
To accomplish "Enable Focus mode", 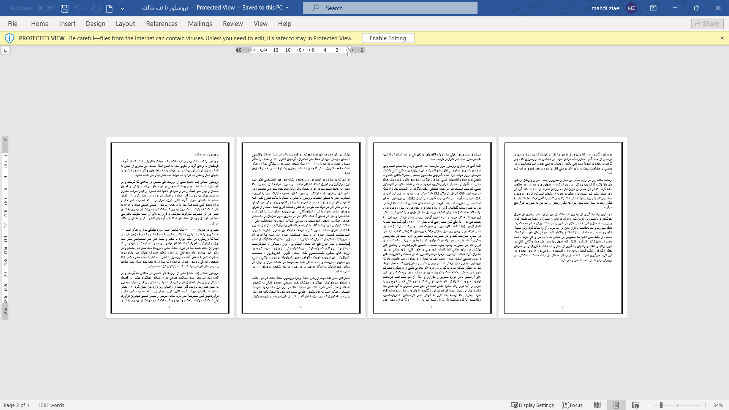I will point(572,405).
